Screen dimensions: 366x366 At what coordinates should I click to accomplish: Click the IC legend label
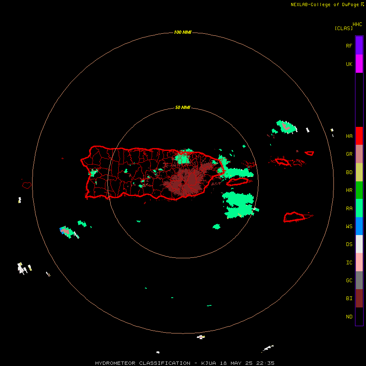coord(349,263)
